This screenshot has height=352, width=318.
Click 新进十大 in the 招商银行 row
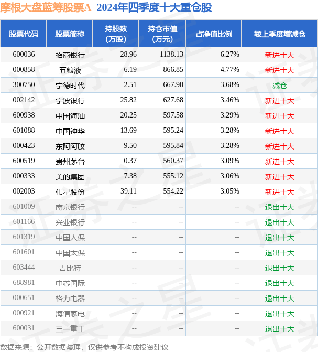(x=279, y=55)
